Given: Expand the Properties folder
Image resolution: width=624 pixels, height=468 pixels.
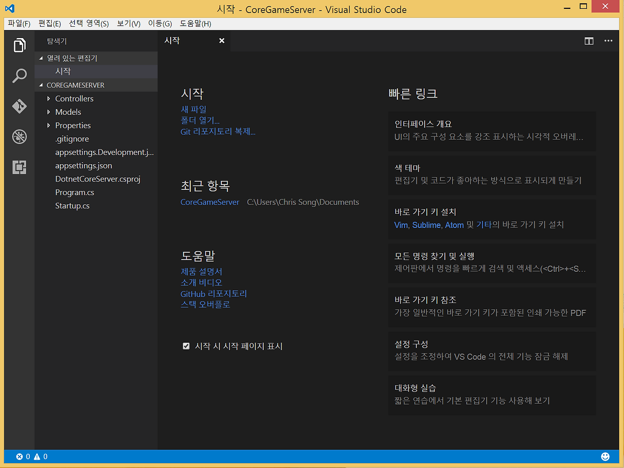Looking at the screenshot, I should click(48, 125).
